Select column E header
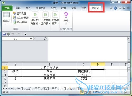Image resolution: width=132 pixels, height=96 pixels. point(112,65)
